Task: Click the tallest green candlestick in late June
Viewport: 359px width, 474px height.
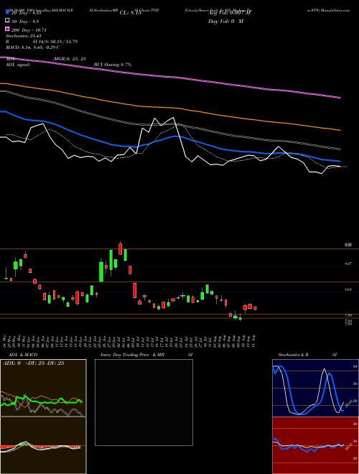Action: click(101, 271)
